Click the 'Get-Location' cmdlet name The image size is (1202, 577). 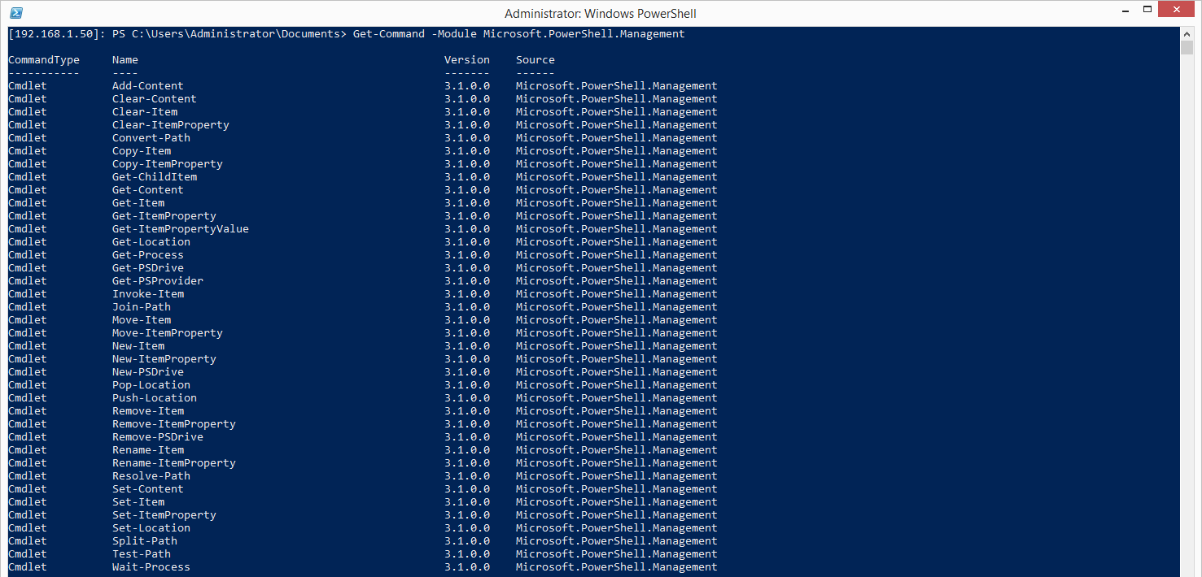point(151,242)
